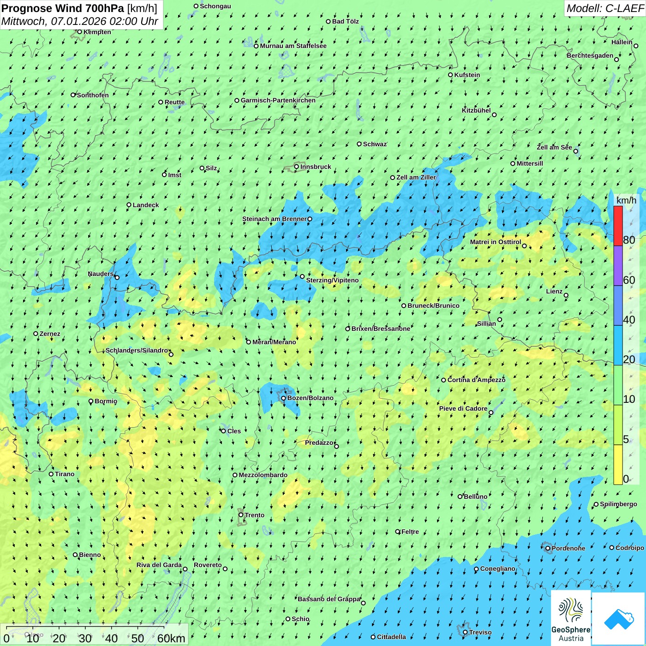Click the Nauders label
The image size is (646, 646).
click(x=101, y=274)
